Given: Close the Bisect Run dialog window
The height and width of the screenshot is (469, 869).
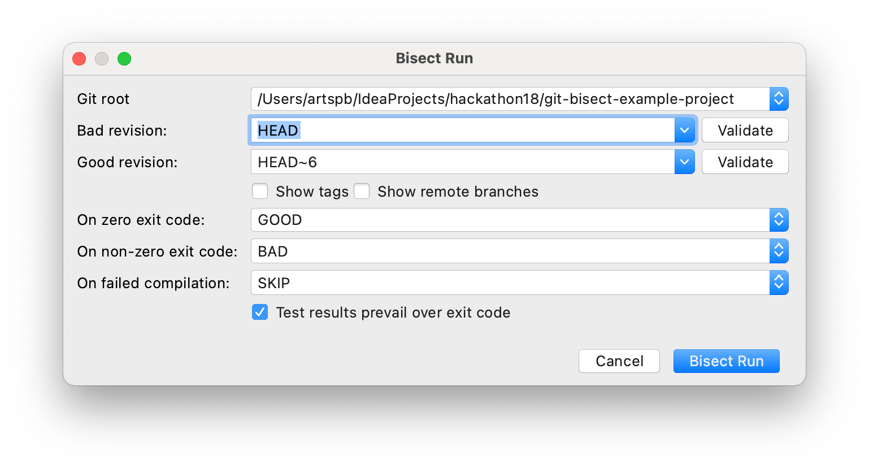Looking at the screenshot, I should click(79, 59).
